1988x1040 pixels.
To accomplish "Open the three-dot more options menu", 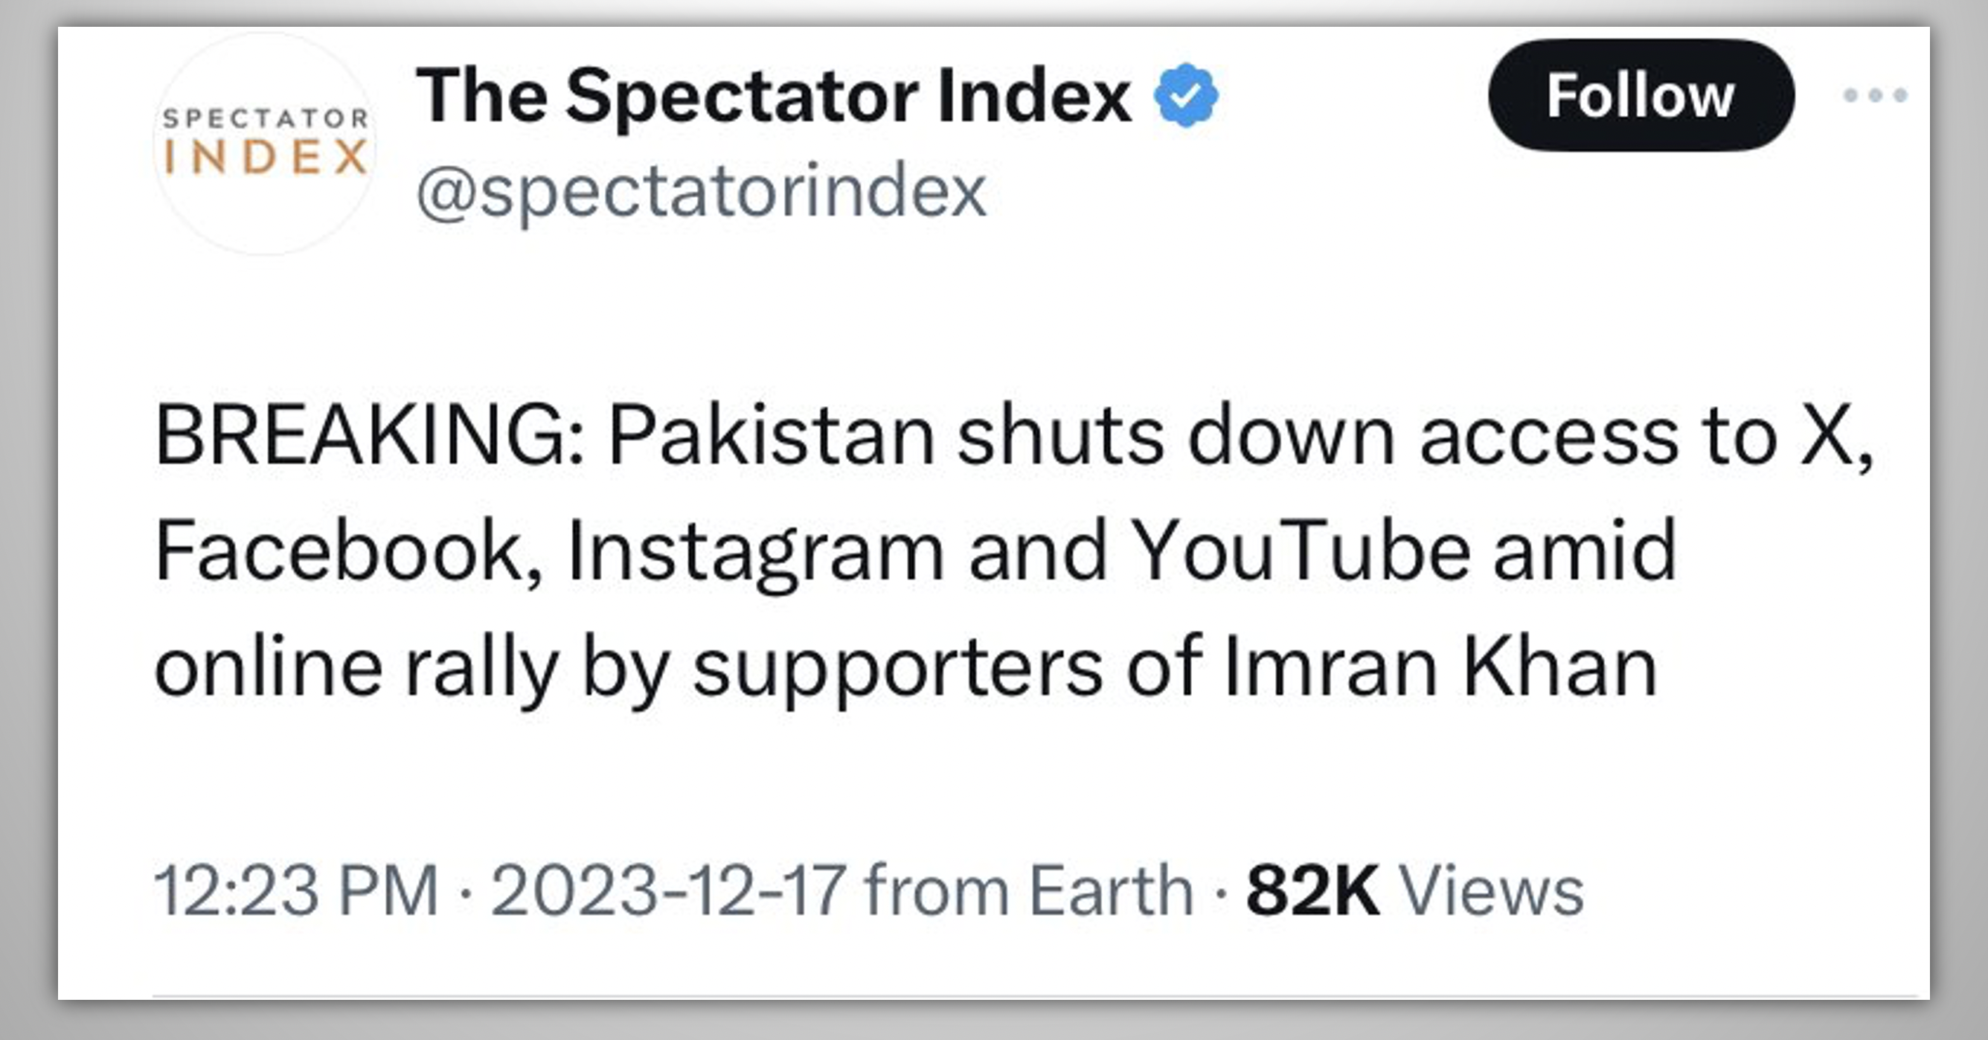I will [x=1875, y=96].
